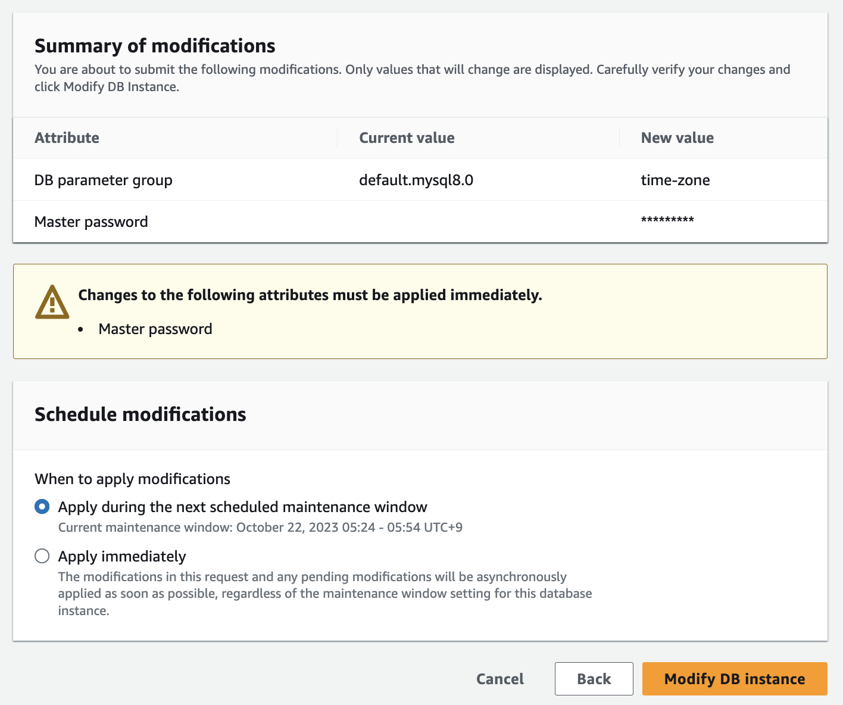
Task: Click the New value column header
Action: (x=677, y=138)
